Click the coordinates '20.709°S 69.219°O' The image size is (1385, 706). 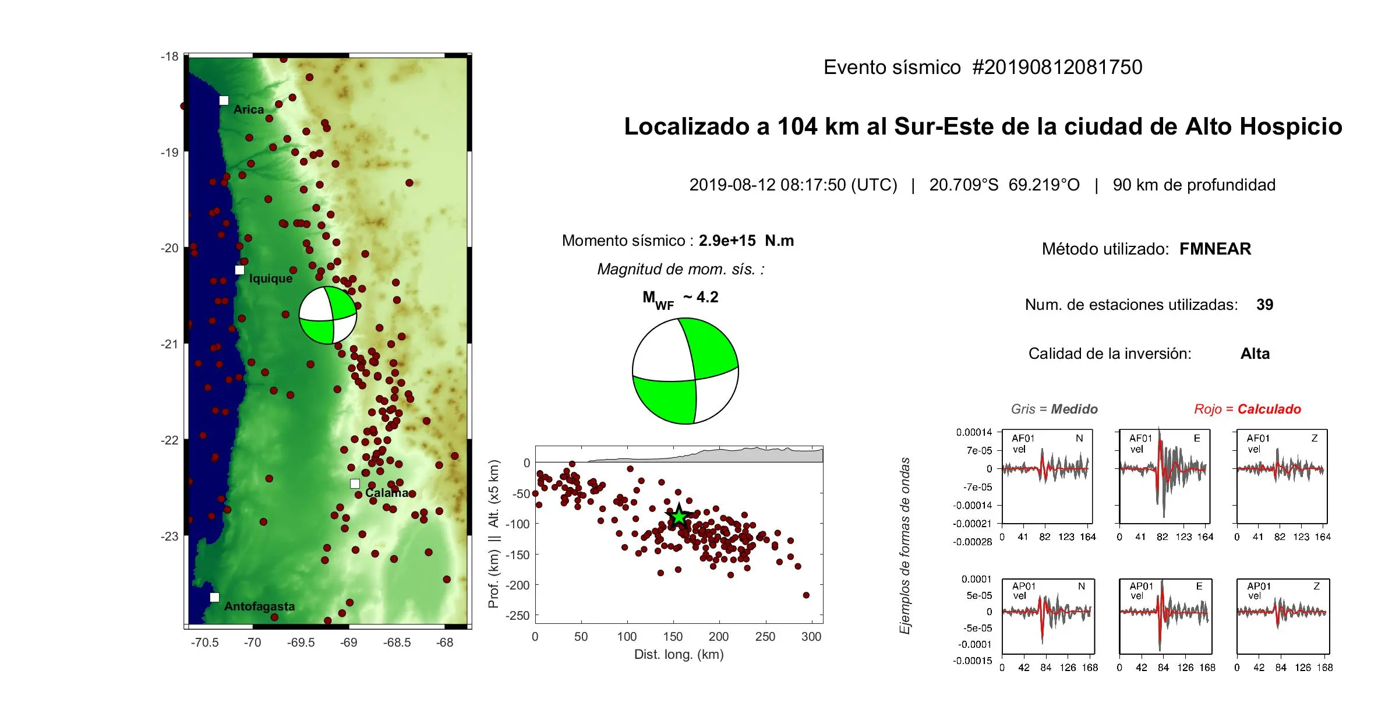click(x=1004, y=185)
